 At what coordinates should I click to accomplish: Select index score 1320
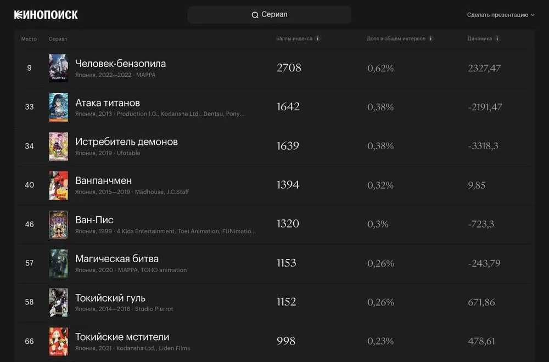tap(288, 224)
